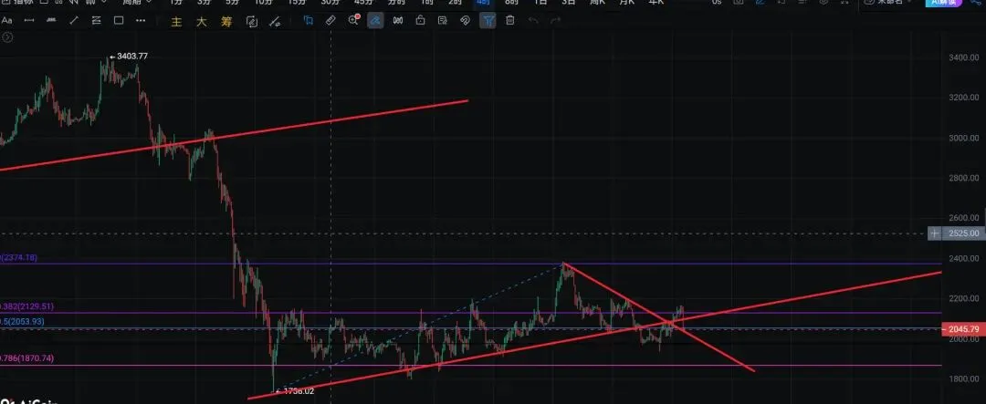Click the 2200.00 price axis label
986x404 pixels.
963,299
